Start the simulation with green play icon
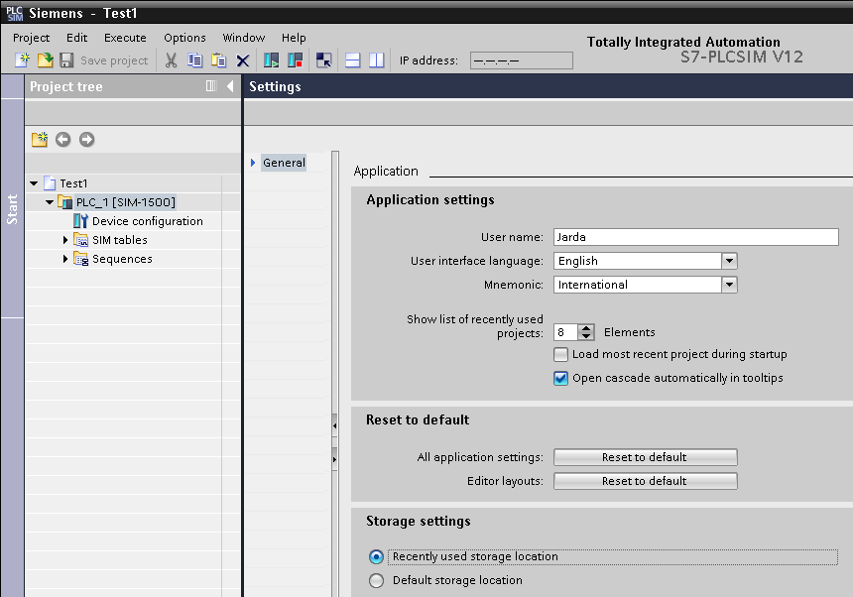 pyautogui.click(x=271, y=60)
